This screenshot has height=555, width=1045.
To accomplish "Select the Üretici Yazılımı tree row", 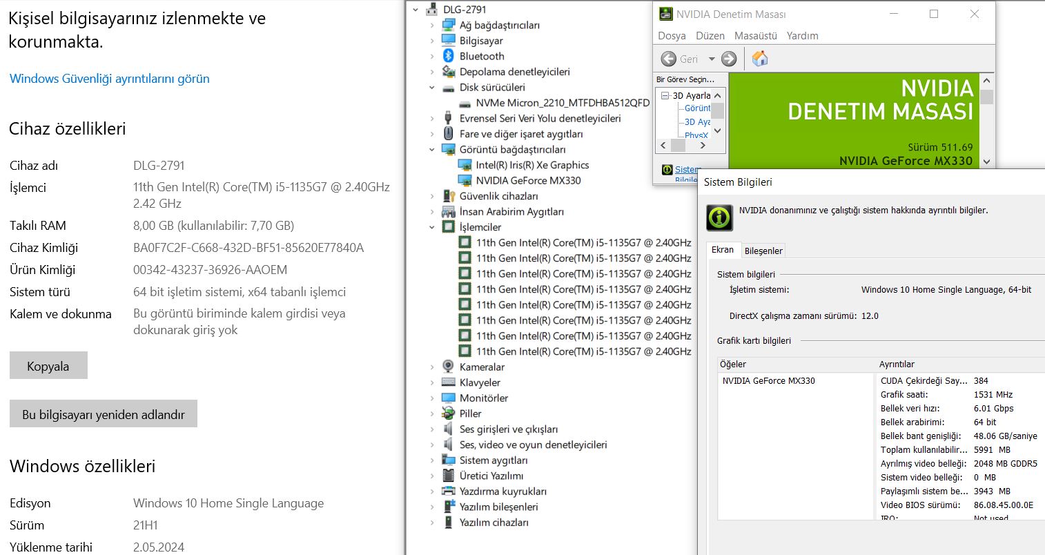I will [x=491, y=476].
